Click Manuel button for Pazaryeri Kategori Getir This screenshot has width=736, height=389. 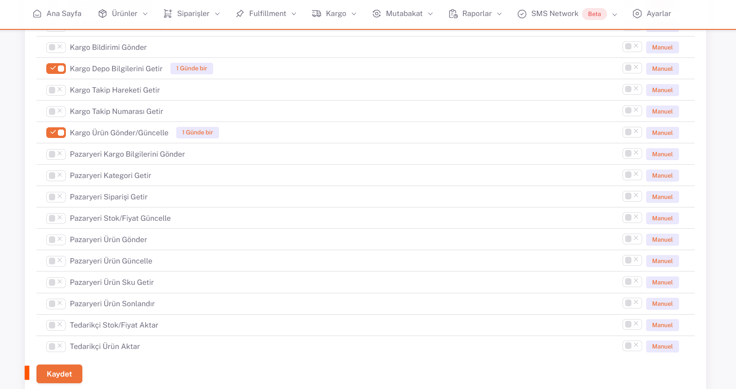pos(663,175)
